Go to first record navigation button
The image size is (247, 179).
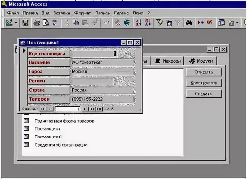43,109
